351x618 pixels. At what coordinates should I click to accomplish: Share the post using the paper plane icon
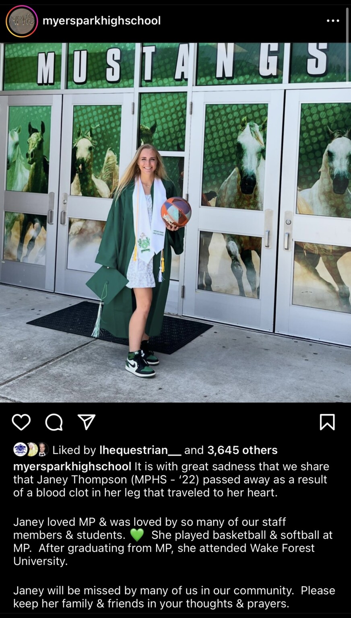(87, 422)
